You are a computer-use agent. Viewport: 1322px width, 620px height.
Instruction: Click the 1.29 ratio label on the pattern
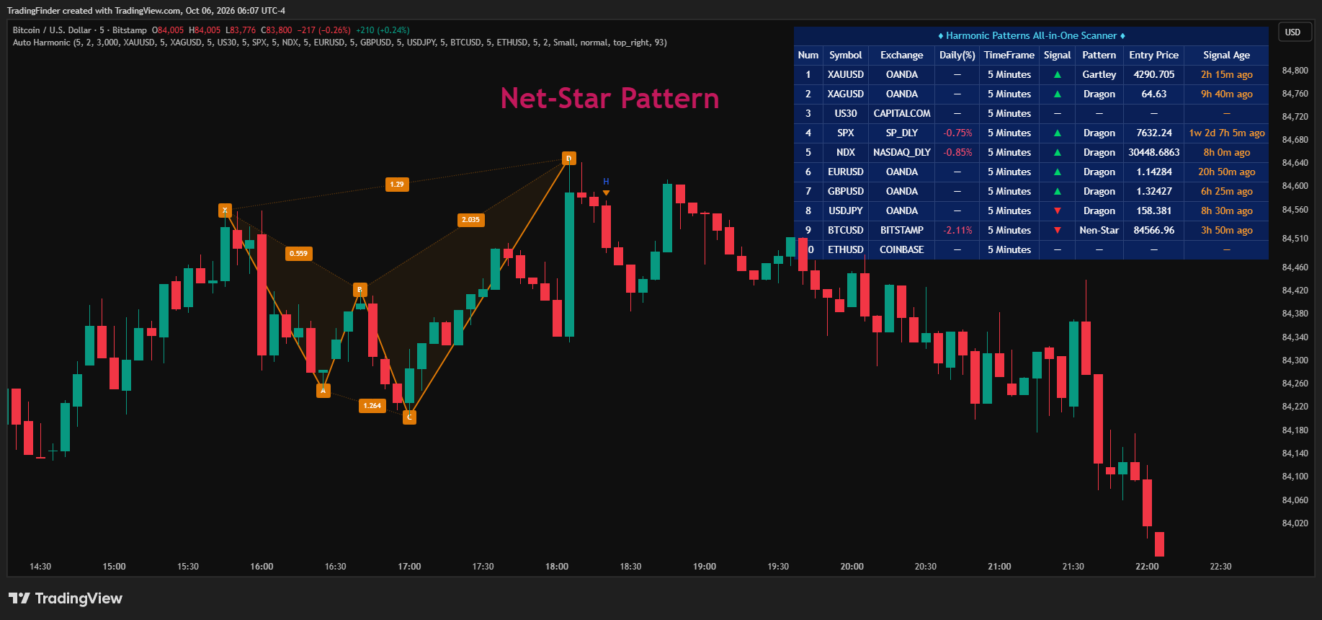[397, 185]
